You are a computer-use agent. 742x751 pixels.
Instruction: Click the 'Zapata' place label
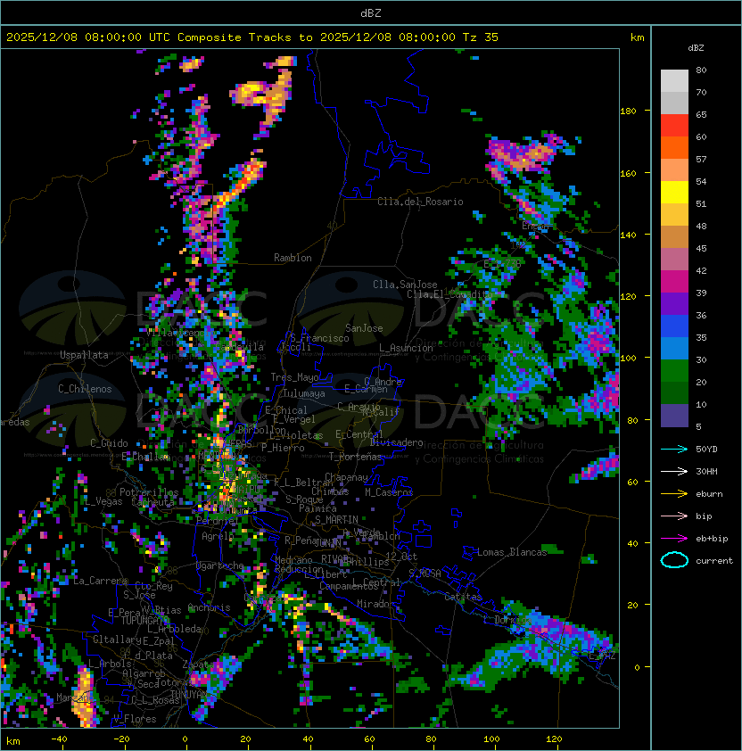[x=198, y=664]
